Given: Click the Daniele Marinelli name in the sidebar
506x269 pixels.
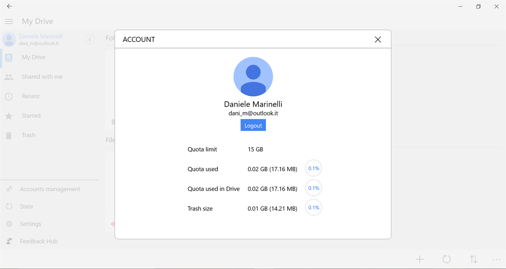Looking at the screenshot, I should coord(41,36).
